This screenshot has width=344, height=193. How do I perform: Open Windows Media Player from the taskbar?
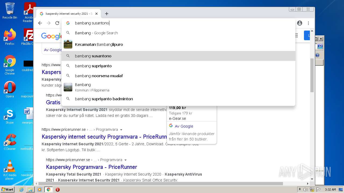pyautogui.click(x=40, y=190)
